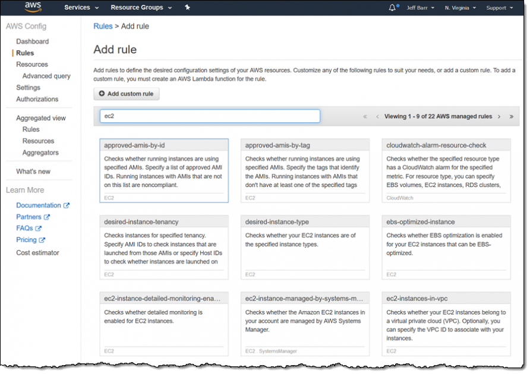530x374 pixels.
Task: Click the external link icon beside Documentation
Action: coord(67,205)
